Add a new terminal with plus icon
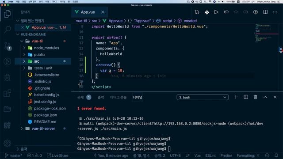 tap(236, 97)
